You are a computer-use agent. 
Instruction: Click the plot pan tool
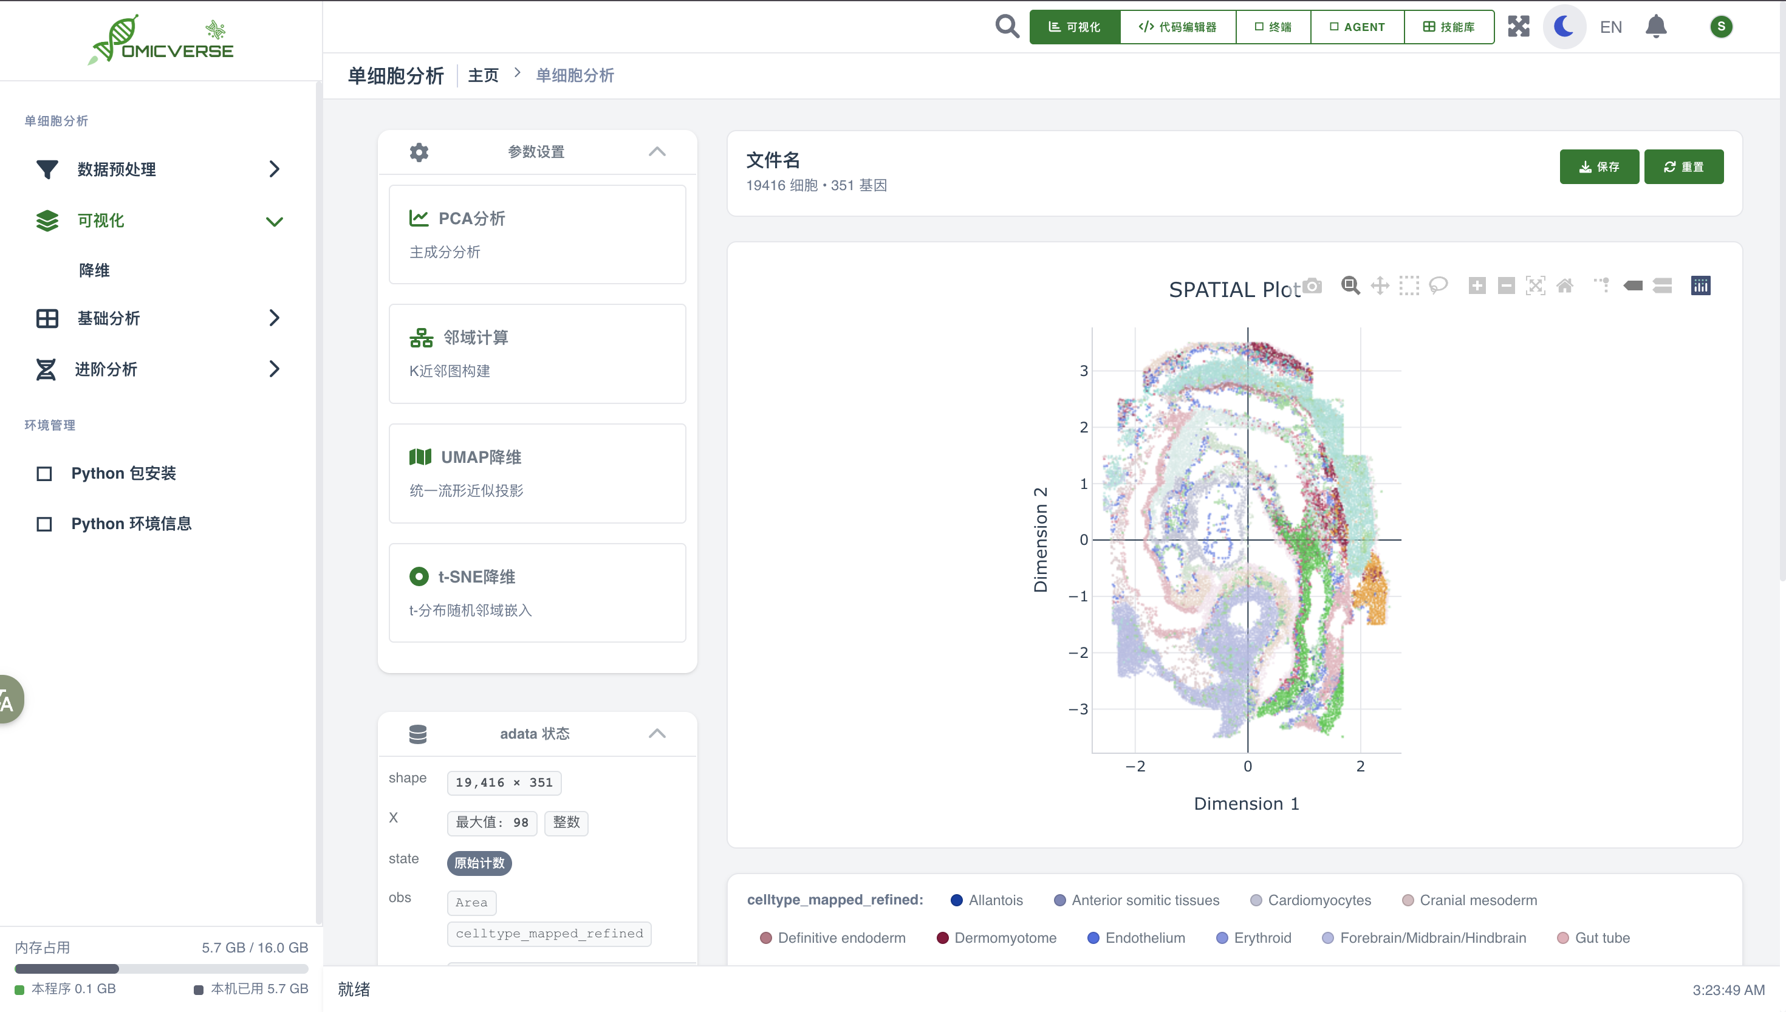coord(1380,285)
